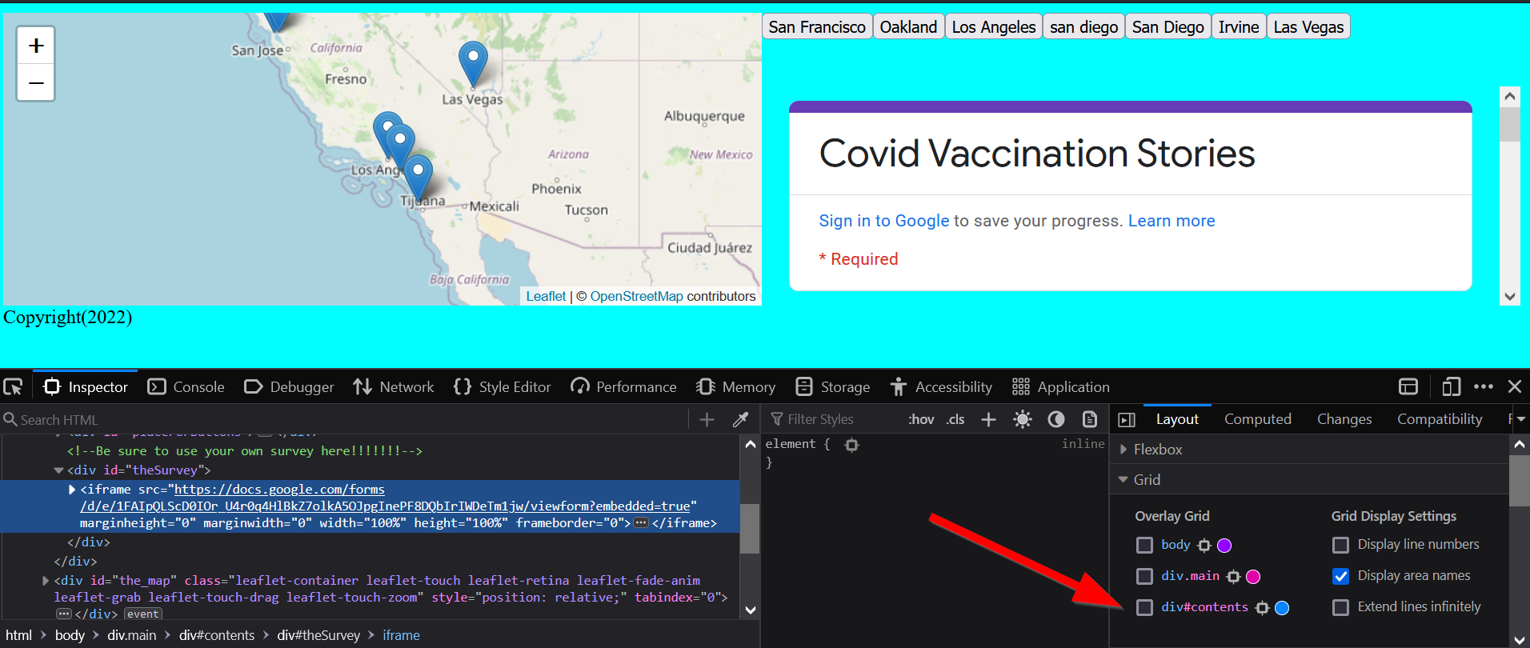The width and height of the screenshot is (1530, 648).
Task: Open responsive design mode icon
Action: coord(1451,387)
